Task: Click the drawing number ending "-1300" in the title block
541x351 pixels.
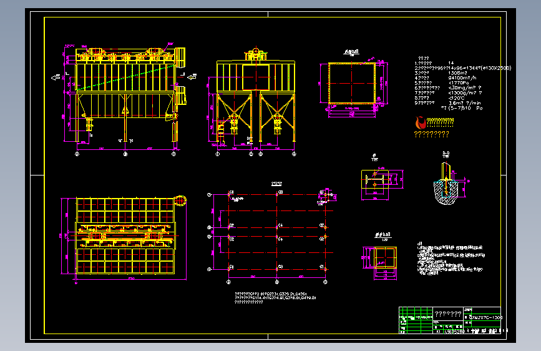Action: 485,317
